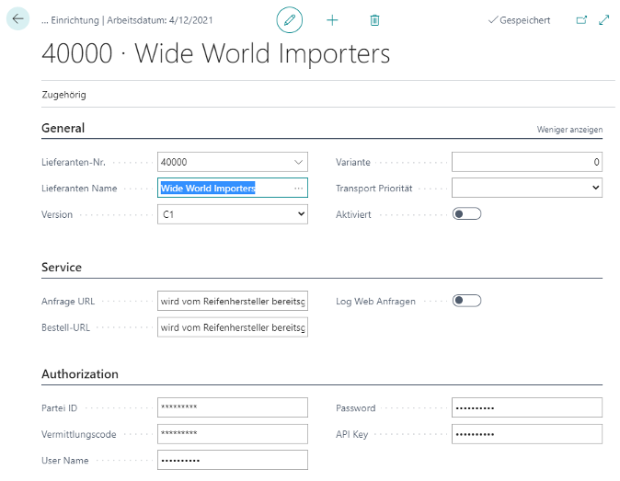Toggle the Log Web Anfragen switch
This screenshot has width=620, height=481.
[x=466, y=301]
